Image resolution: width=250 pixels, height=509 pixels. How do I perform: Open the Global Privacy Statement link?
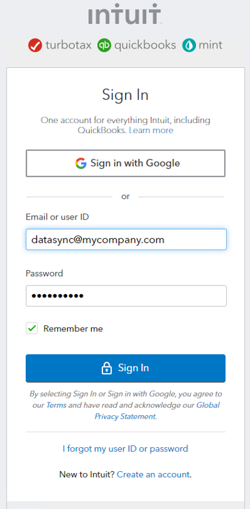(157, 411)
